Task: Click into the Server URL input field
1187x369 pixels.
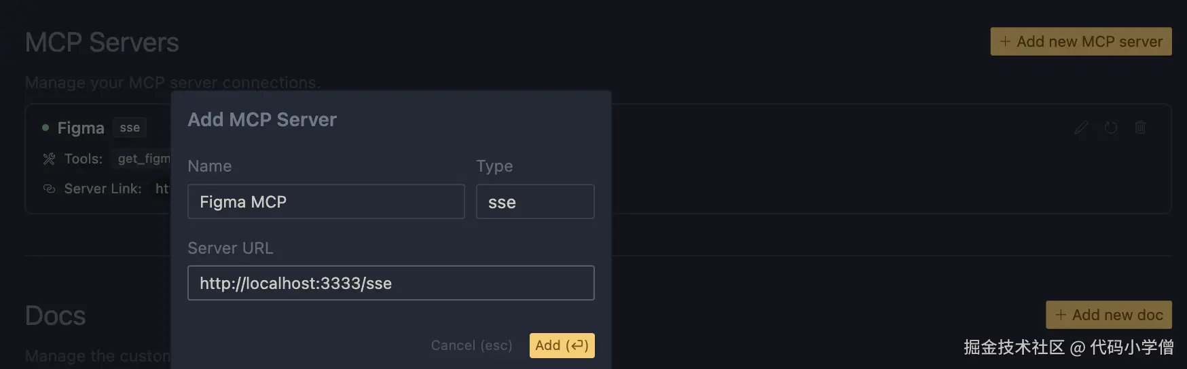Action: (390, 283)
